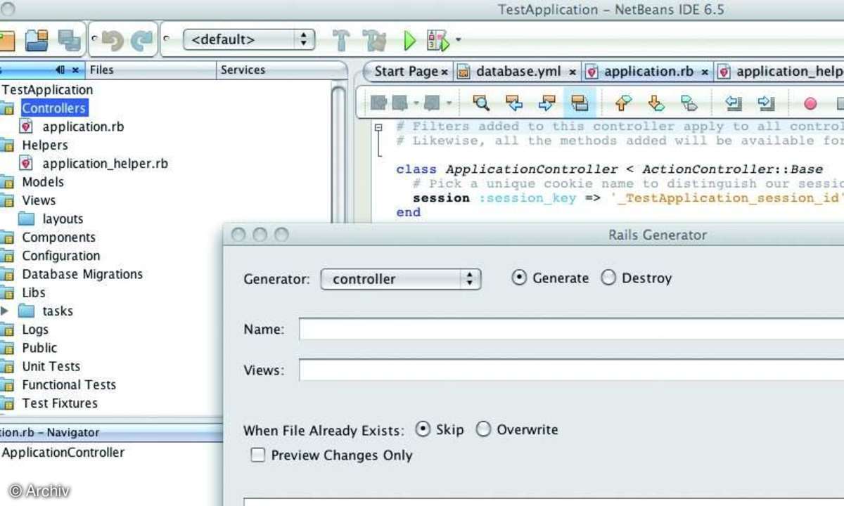Select the Controllers folder in the tree
The width and height of the screenshot is (844, 506).
(53, 108)
